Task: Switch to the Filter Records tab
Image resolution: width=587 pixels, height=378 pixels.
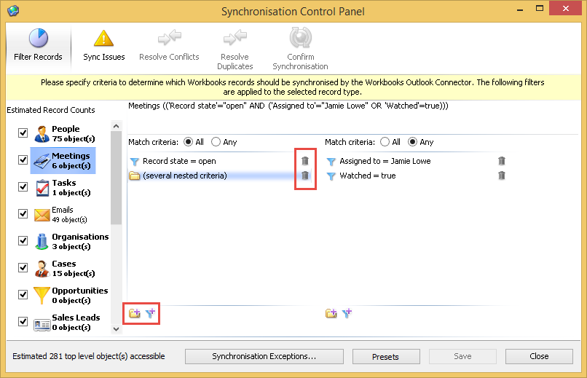Action: point(38,46)
